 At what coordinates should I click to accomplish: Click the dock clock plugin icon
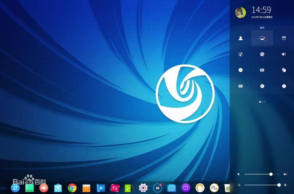click(x=214, y=188)
